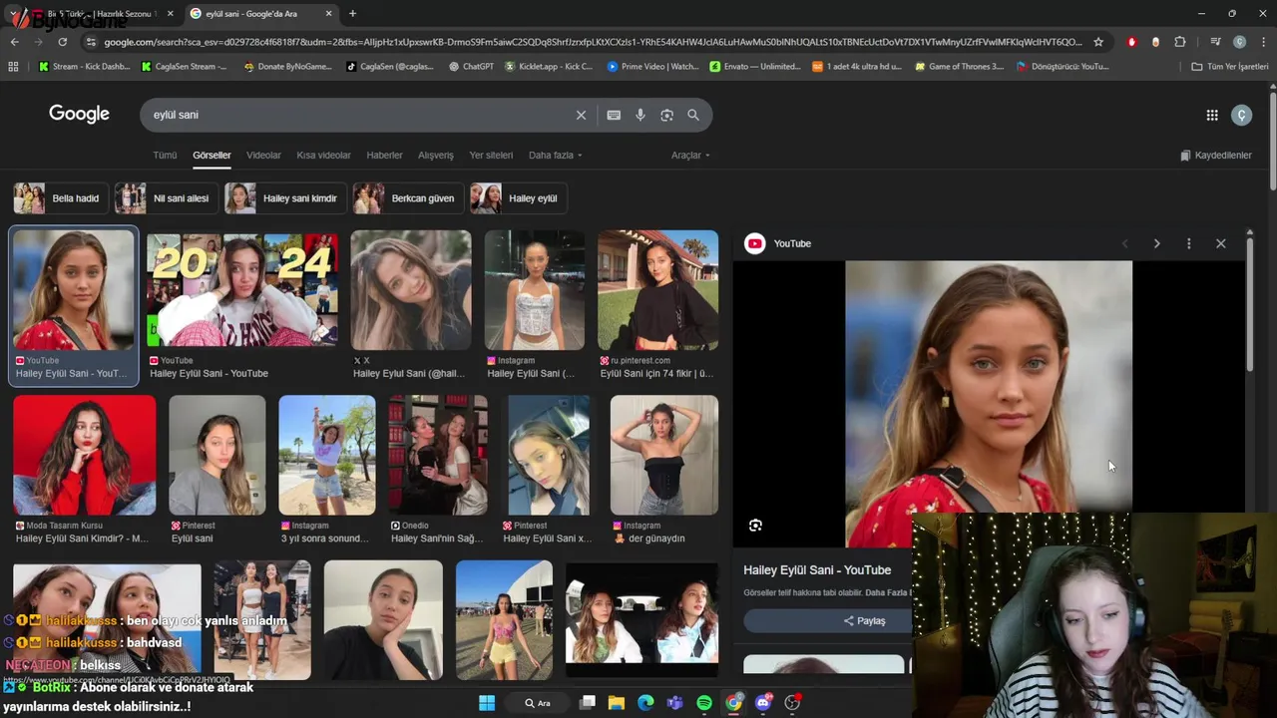Image resolution: width=1277 pixels, height=718 pixels.
Task: Open 'Kaydedilenler' saved items link
Action: point(1215,156)
